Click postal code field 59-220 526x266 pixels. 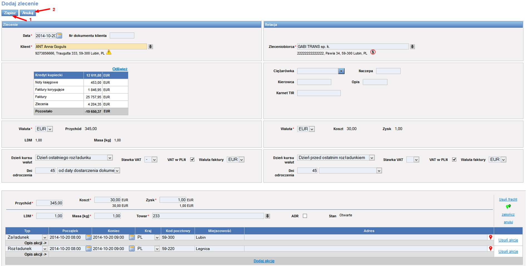(x=178, y=249)
